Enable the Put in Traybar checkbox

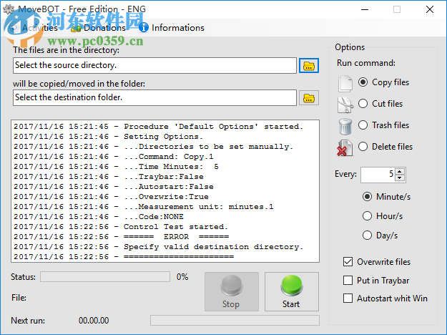click(348, 280)
